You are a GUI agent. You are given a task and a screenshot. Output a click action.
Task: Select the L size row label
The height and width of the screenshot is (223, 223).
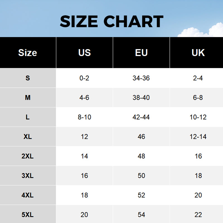28,117
